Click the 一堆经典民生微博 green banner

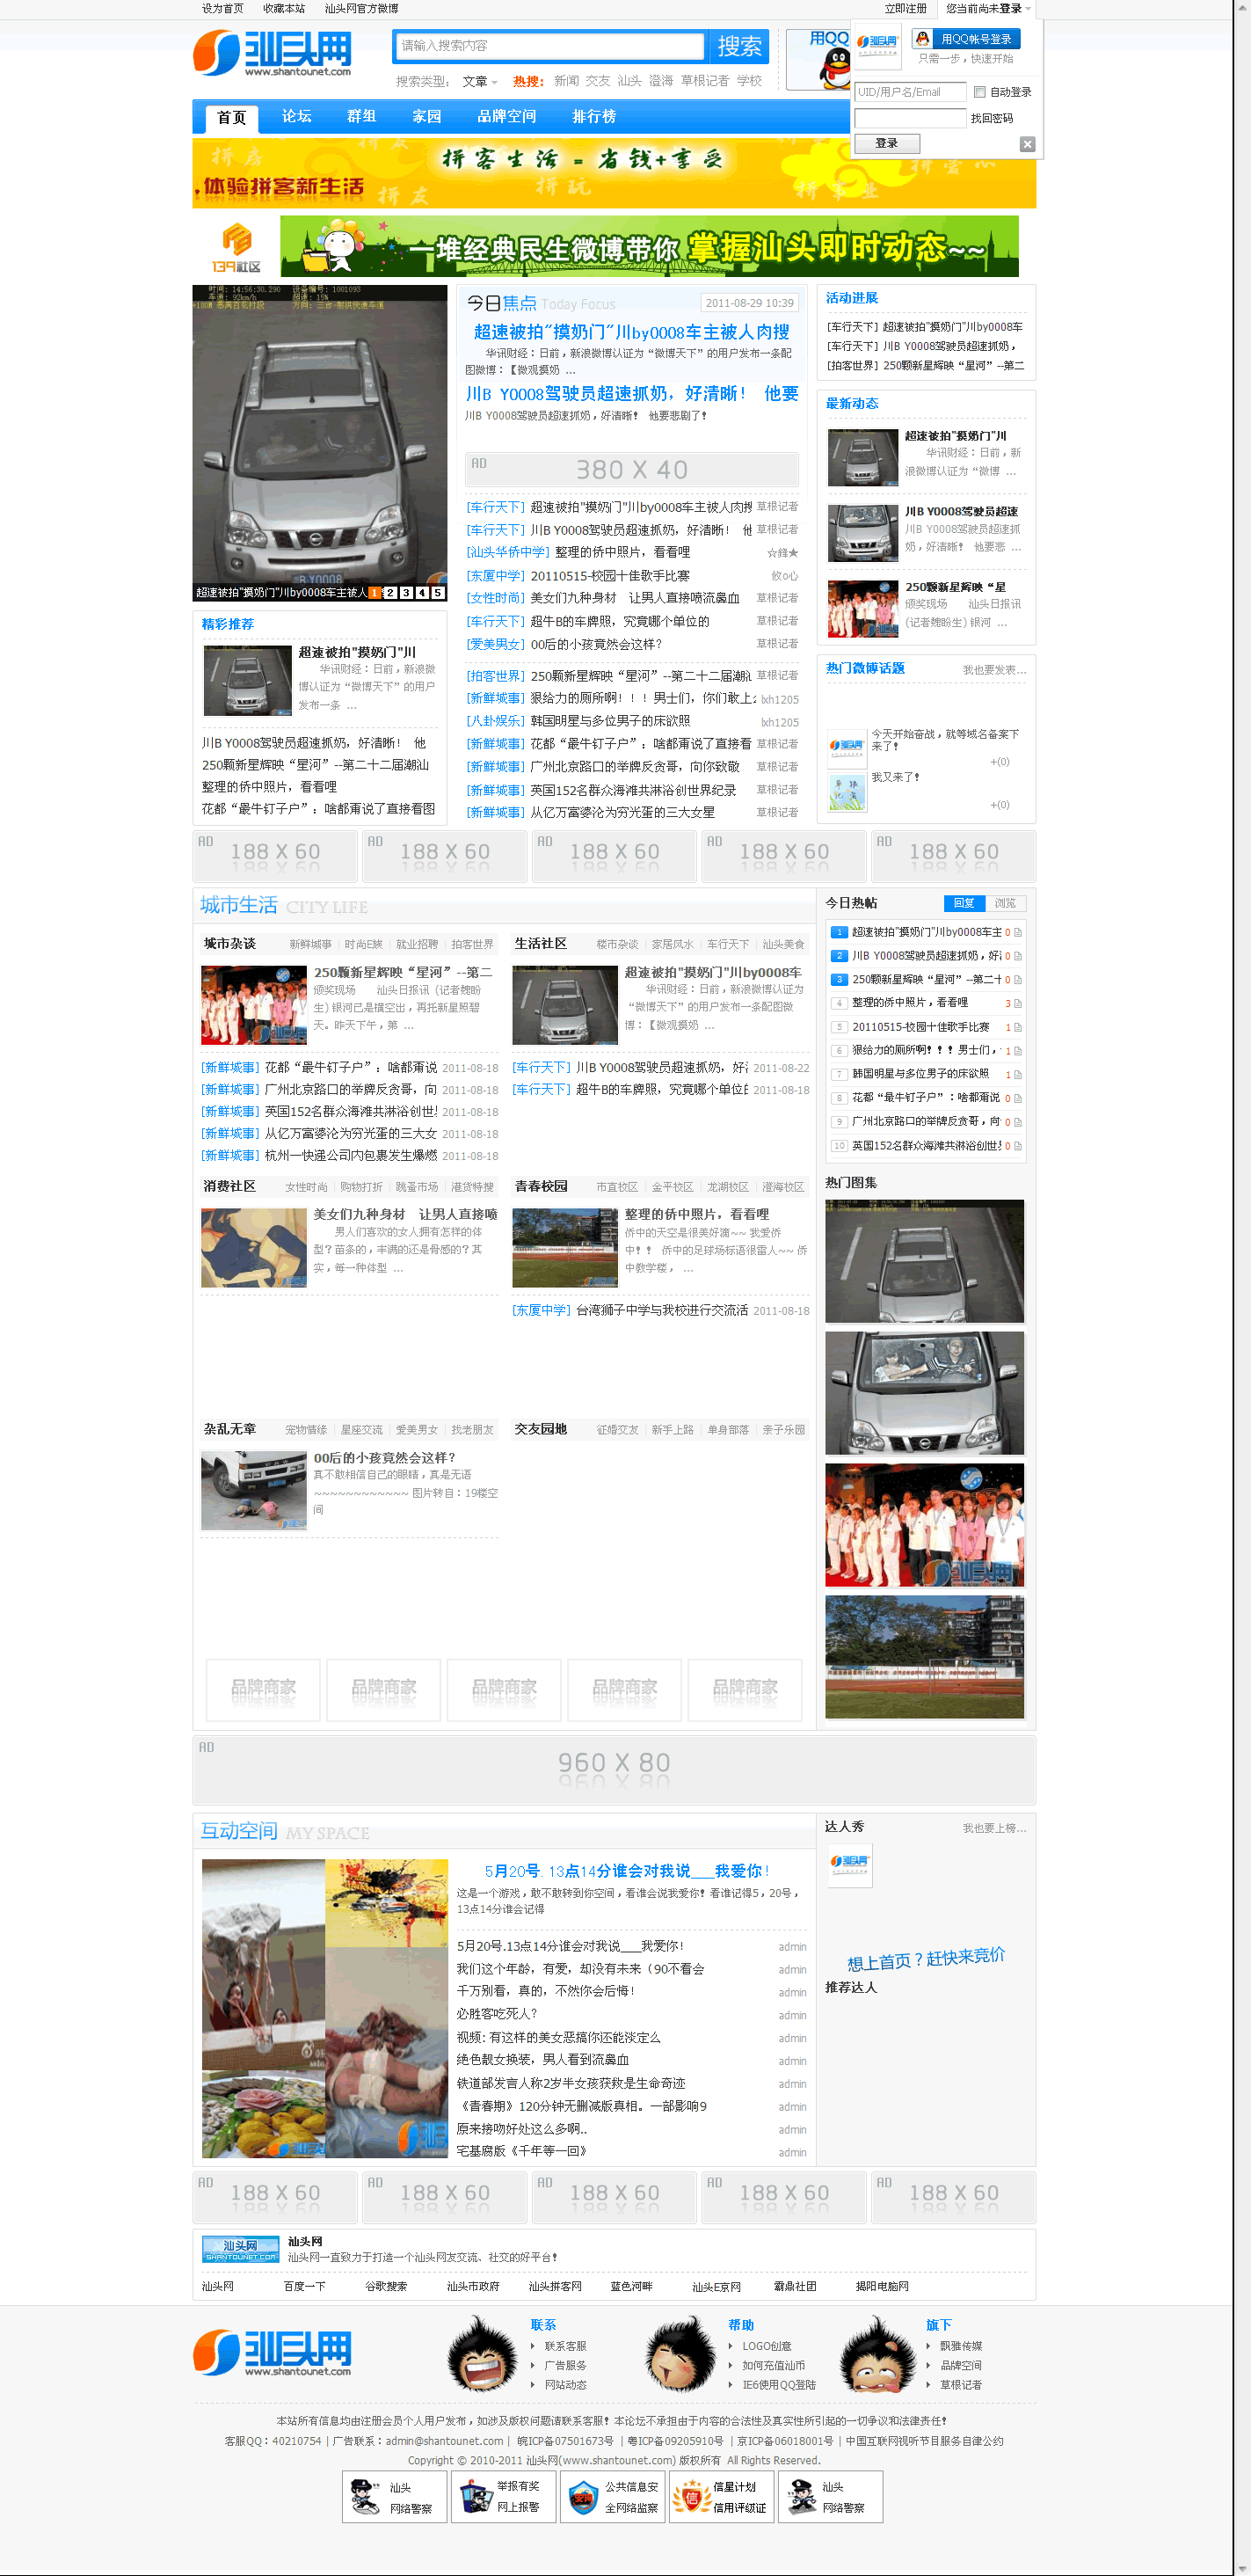650,246
